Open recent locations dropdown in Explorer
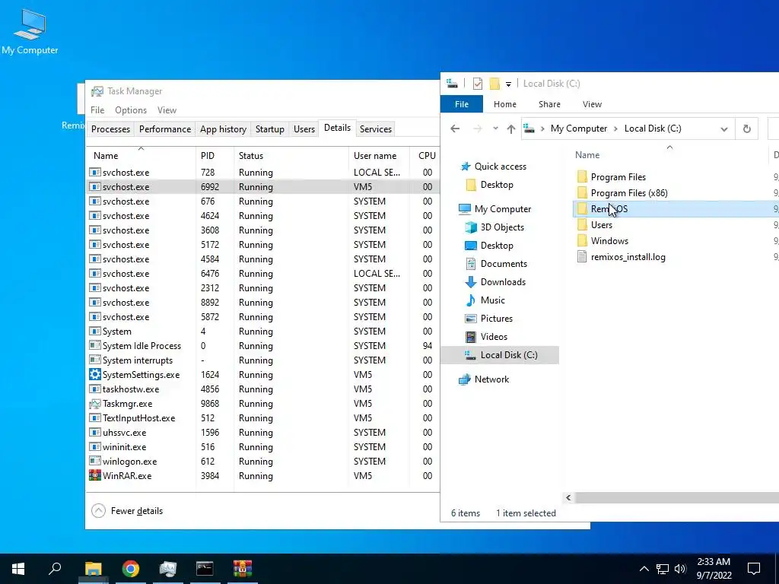Image resolution: width=779 pixels, height=584 pixels. coord(495,129)
